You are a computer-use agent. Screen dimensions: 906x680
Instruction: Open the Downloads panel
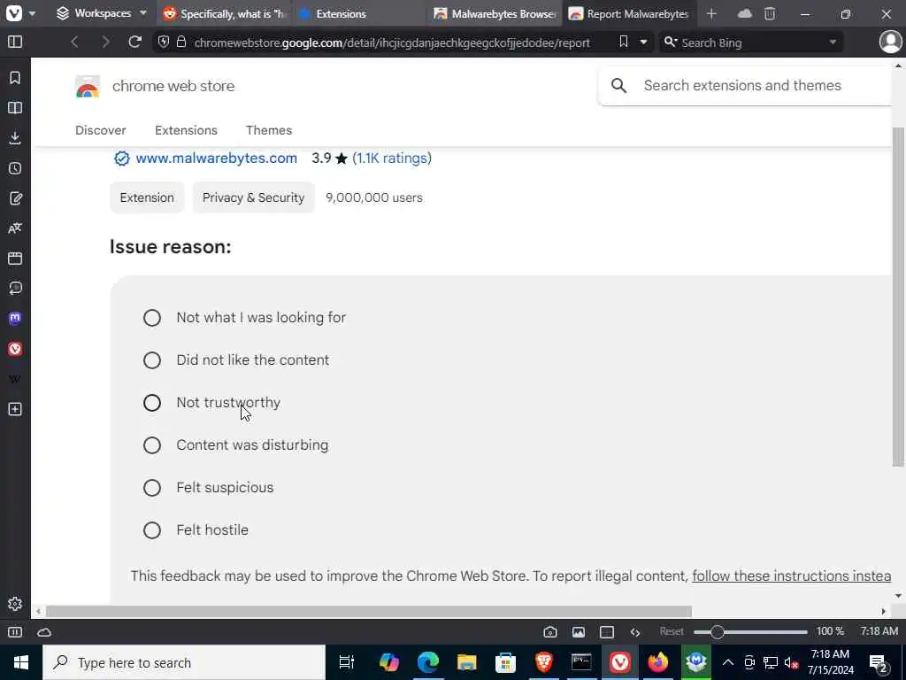pyautogui.click(x=15, y=137)
